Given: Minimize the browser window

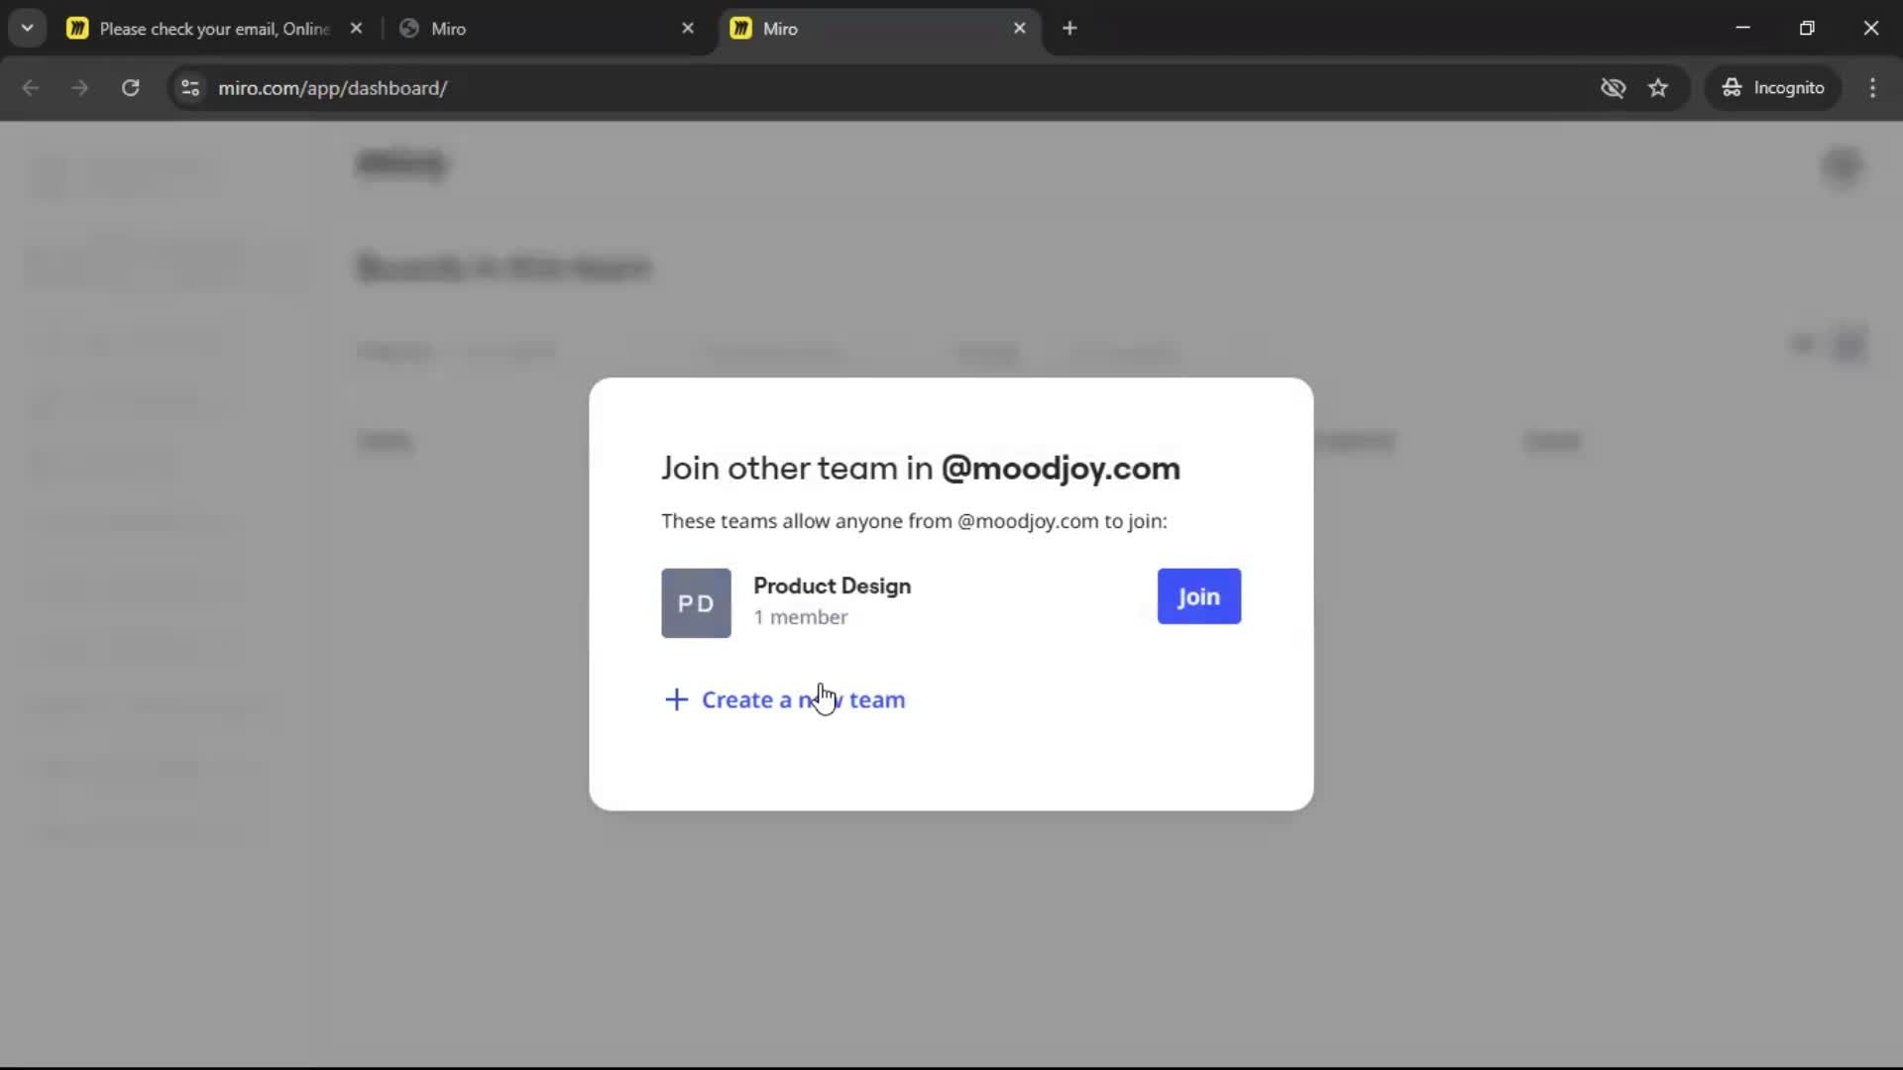Looking at the screenshot, I should click(x=1743, y=28).
